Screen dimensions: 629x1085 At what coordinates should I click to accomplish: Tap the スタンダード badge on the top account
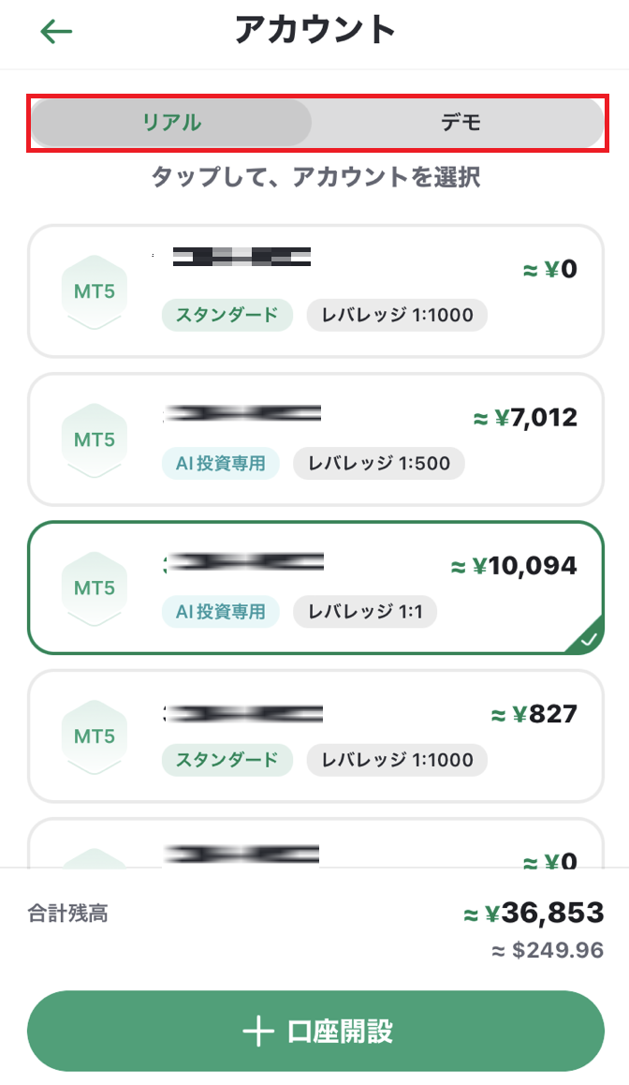tap(227, 316)
